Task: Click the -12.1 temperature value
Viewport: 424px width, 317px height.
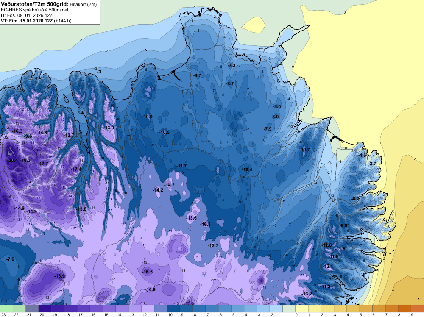Action: click(x=328, y=267)
